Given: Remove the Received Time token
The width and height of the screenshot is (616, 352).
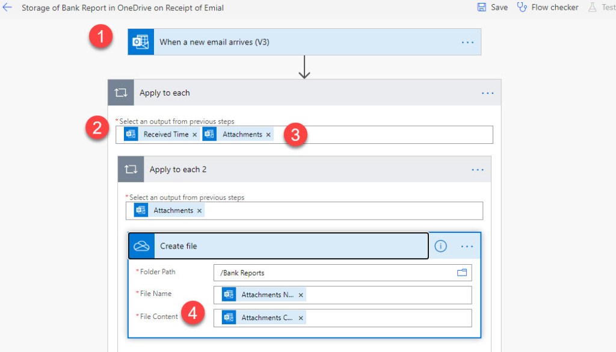Looking at the screenshot, I should click(x=194, y=135).
